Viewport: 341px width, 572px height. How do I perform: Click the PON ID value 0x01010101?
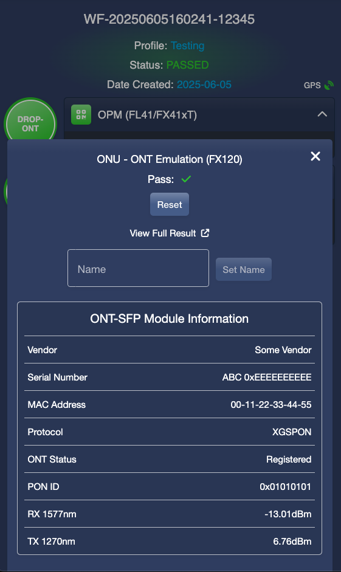(x=285, y=487)
